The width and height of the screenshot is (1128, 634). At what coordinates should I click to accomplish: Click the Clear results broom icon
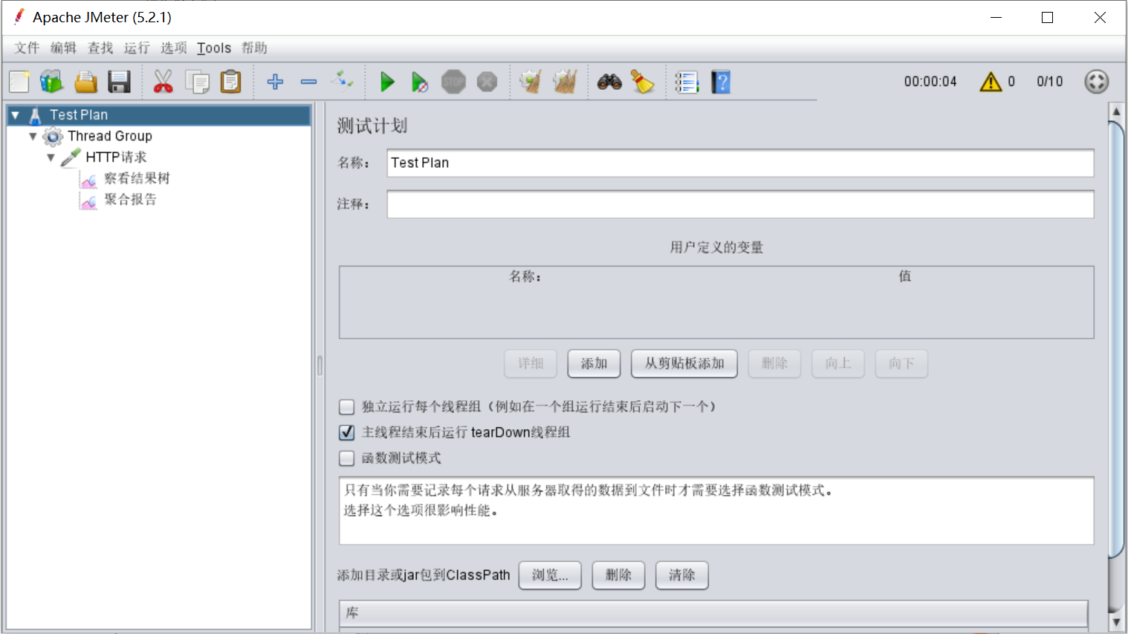531,82
